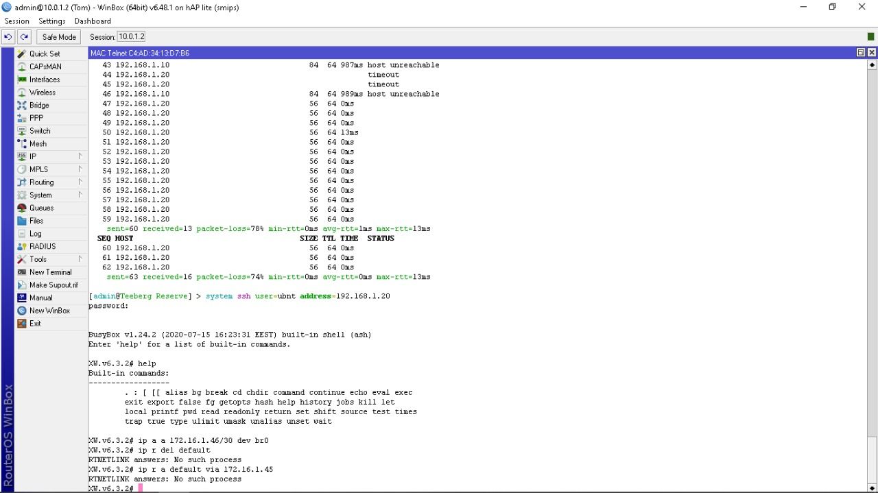Click the redo arrow in toolbar
This screenshot has width=878, height=493.
point(25,37)
